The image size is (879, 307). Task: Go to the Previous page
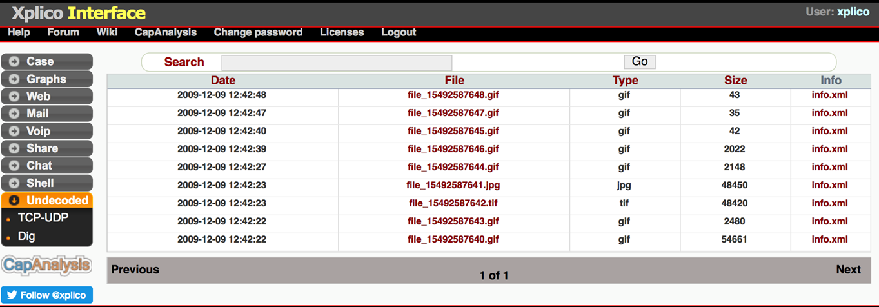click(x=135, y=270)
